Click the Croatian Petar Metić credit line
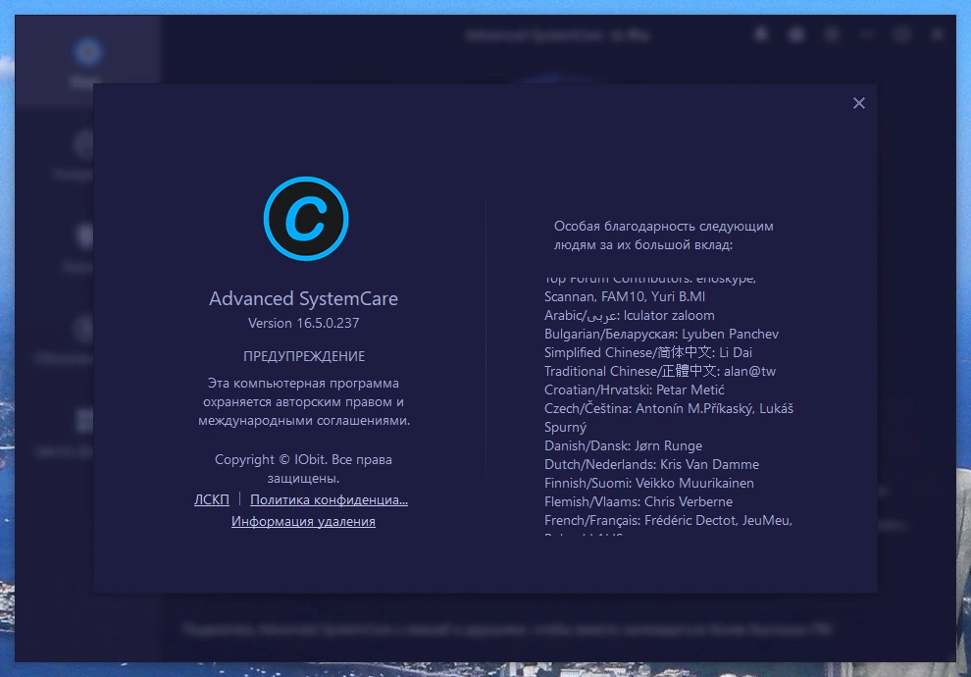The width and height of the screenshot is (971, 677). 635,390
